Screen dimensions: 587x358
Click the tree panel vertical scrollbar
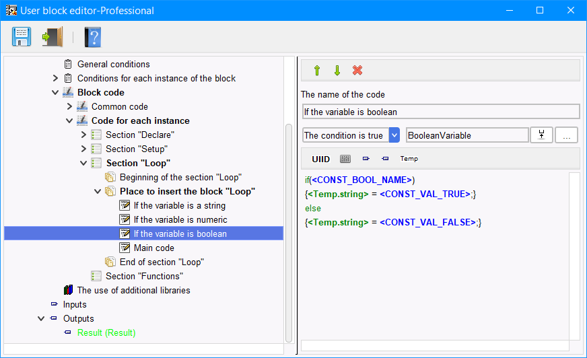click(x=289, y=233)
